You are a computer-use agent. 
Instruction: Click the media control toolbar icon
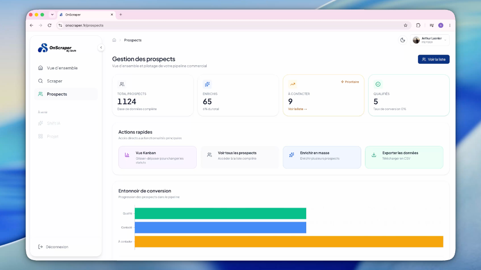coord(432,25)
